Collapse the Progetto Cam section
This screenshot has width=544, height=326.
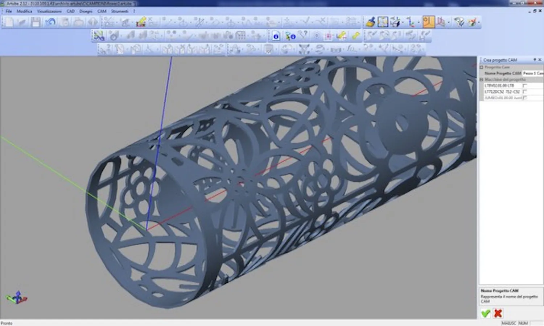click(482, 67)
